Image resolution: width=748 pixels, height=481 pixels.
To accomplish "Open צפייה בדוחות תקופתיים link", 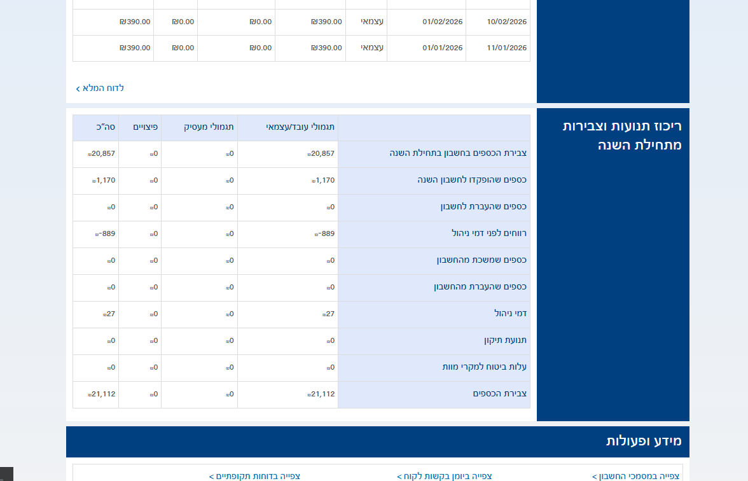I will pyautogui.click(x=254, y=476).
